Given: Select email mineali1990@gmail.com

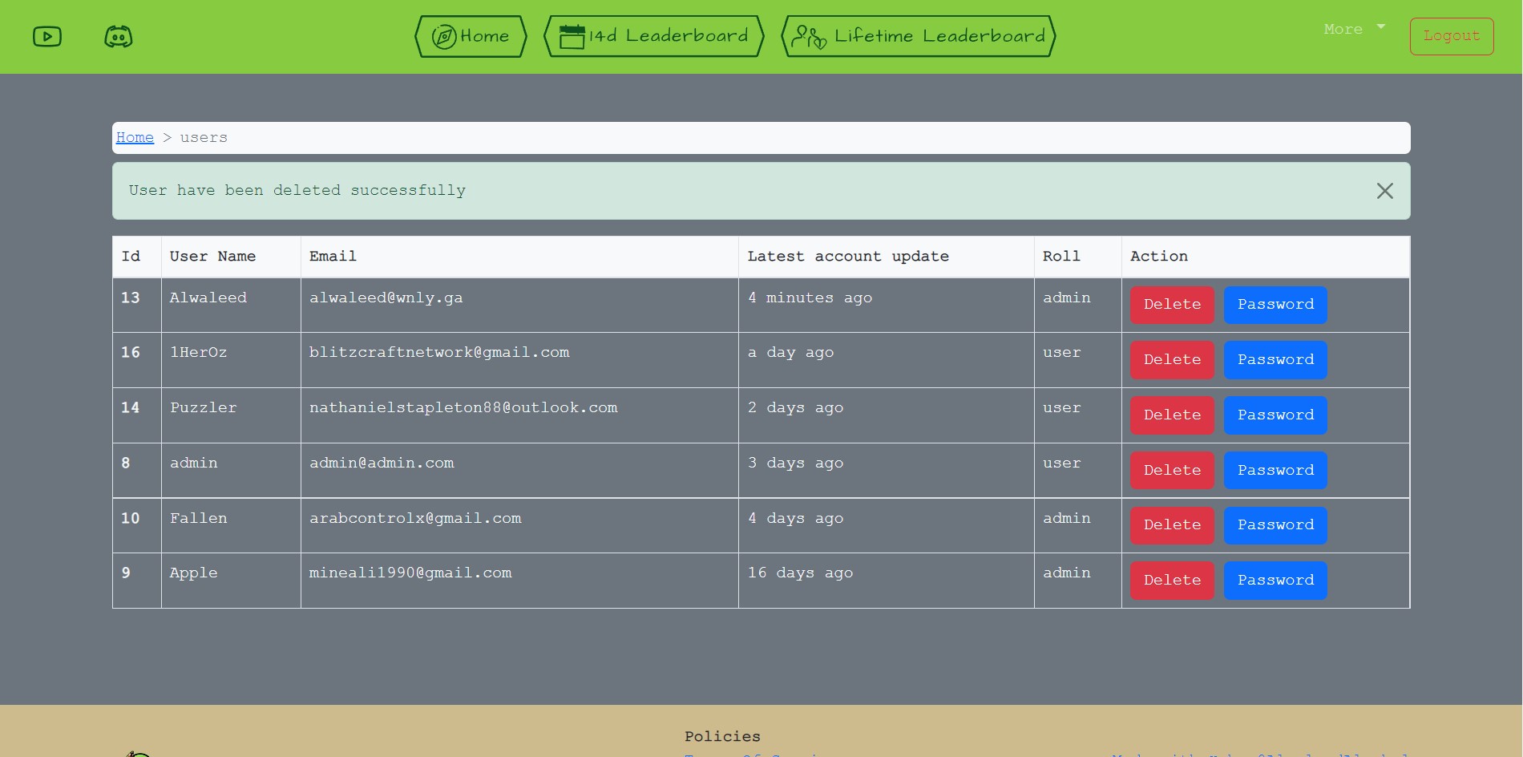Looking at the screenshot, I should pyautogui.click(x=410, y=573).
